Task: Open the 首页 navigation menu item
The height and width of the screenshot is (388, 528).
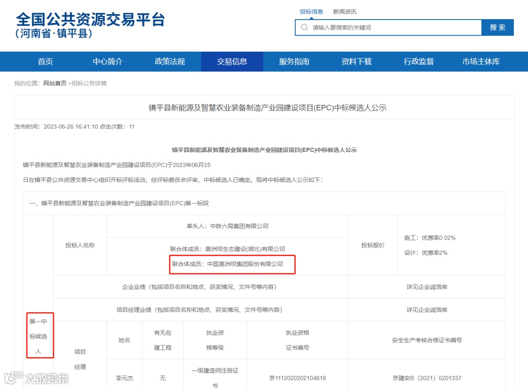Action: point(45,62)
